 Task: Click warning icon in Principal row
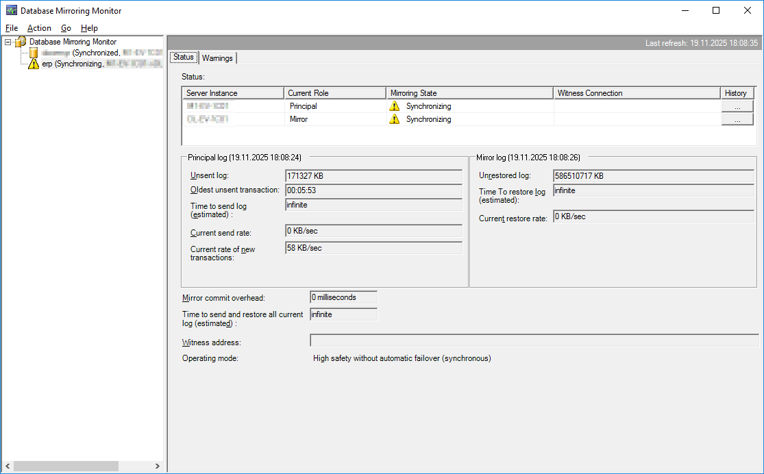click(x=394, y=106)
